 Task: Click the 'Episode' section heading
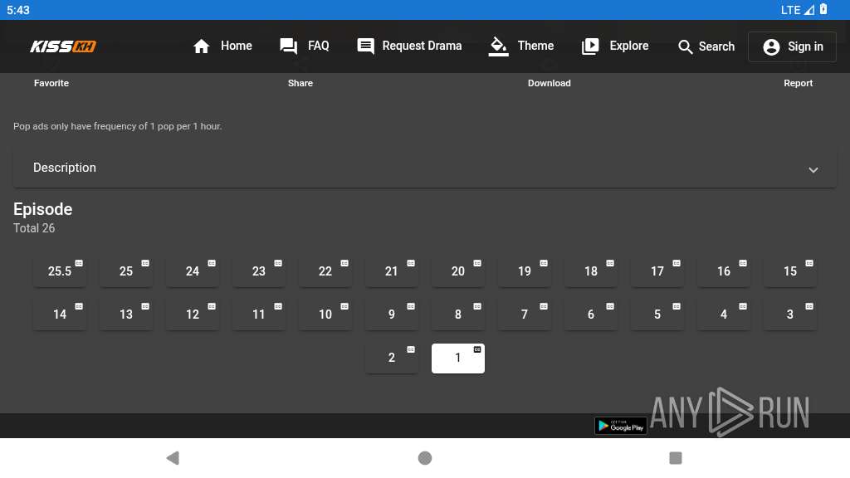pyautogui.click(x=43, y=209)
